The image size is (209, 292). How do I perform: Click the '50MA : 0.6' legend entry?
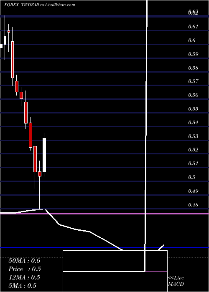24,261
